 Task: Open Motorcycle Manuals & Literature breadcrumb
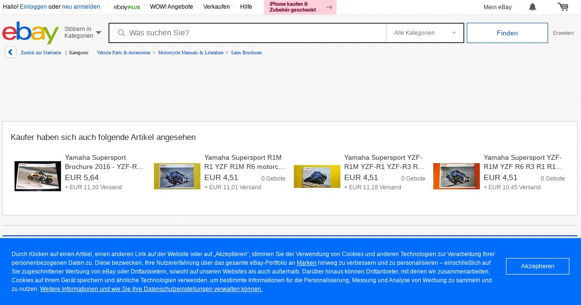pos(191,52)
